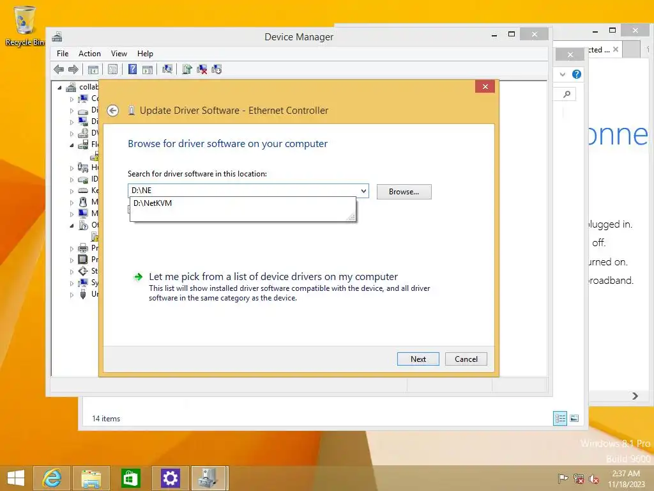Click the green arrow beside Let me pick
654x491 pixels.
(x=138, y=277)
